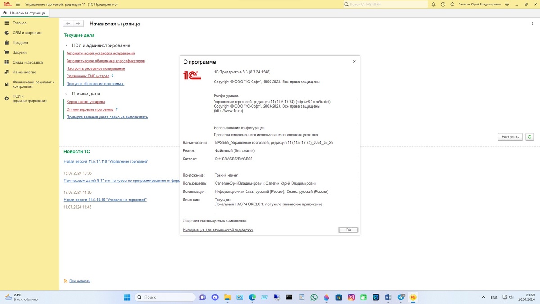This screenshot has height=304, width=540.
Task: Switch to the Начальная страница tab
Action: [24, 13]
